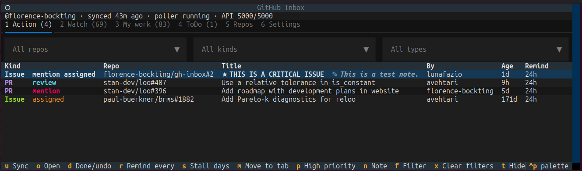The width and height of the screenshot is (582, 171).
Task: Switch to the Watch (69) tab
Action: click(84, 25)
